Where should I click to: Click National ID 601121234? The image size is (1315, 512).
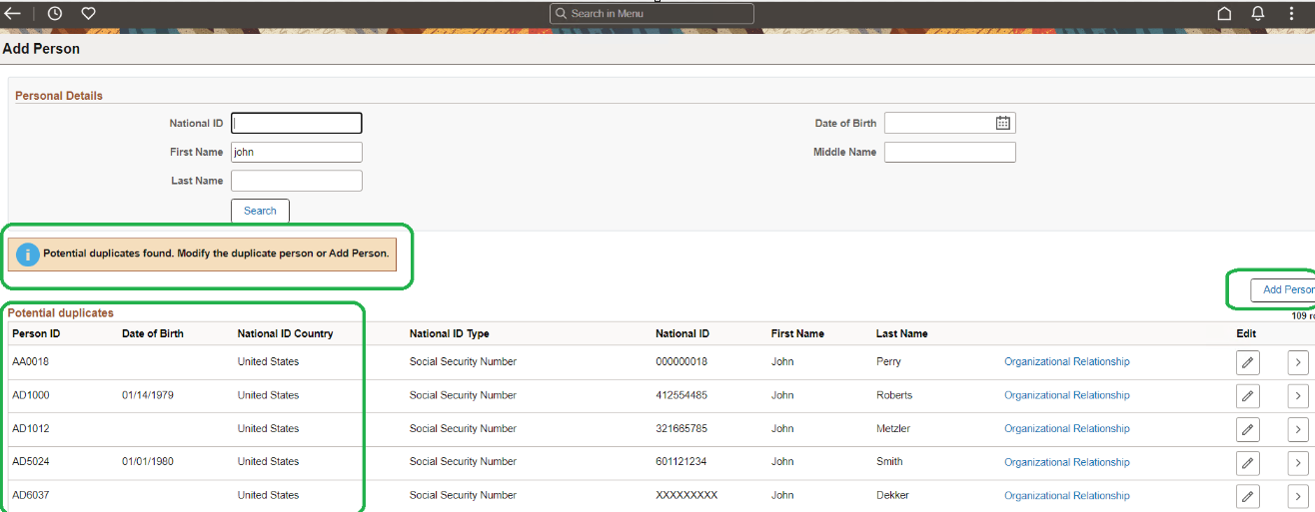pyautogui.click(x=681, y=461)
